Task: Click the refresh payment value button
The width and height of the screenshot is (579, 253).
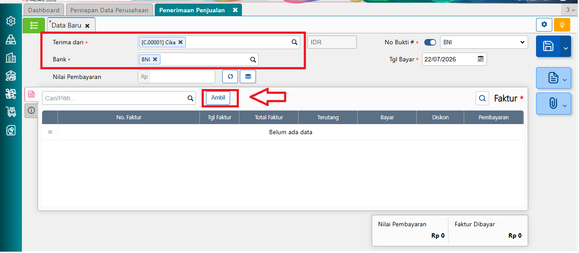Action: pyautogui.click(x=230, y=76)
